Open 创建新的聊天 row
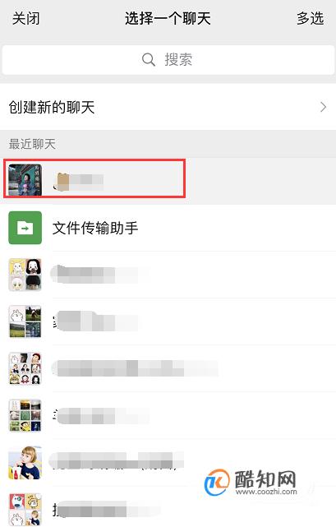Image resolution: width=336 pixels, height=527 pixels. pyautogui.click(x=168, y=107)
